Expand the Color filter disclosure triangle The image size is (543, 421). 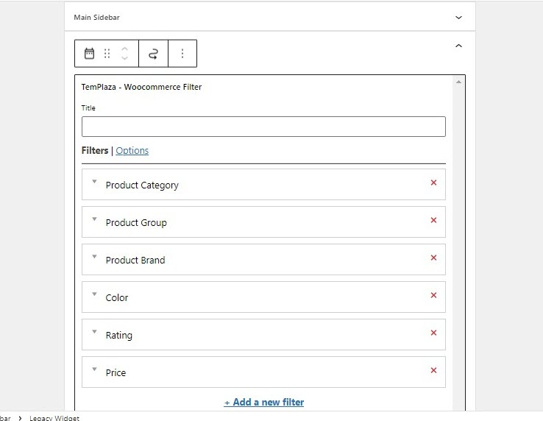point(94,294)
